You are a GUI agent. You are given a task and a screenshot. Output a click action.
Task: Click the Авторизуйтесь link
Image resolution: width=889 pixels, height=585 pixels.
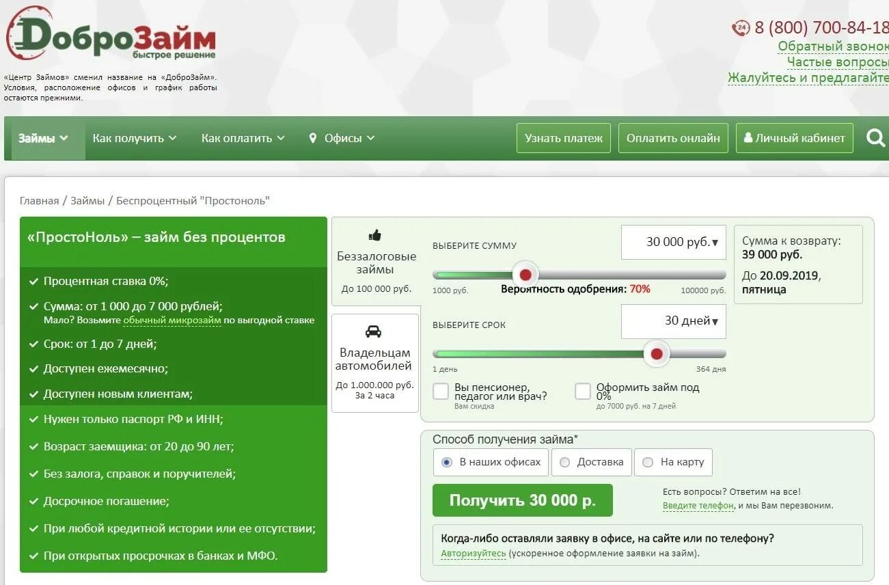tap(474, 554)
